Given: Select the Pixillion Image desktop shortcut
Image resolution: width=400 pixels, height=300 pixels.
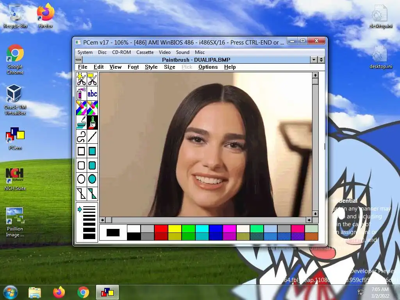Looking at the screenshot, I should tap(15, 222).
